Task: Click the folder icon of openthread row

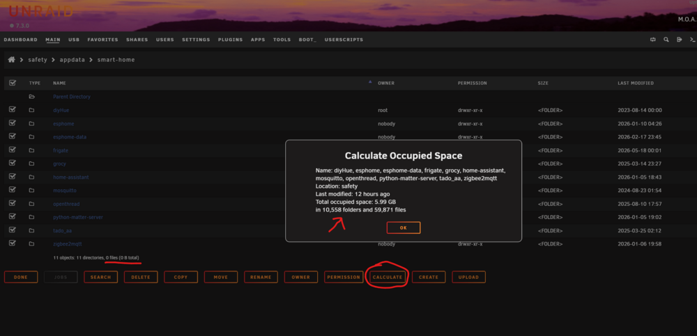Action: click(x=31, y=204)
